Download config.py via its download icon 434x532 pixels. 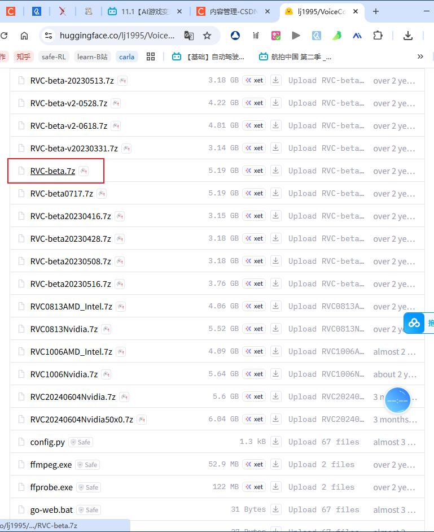(275, 442)
